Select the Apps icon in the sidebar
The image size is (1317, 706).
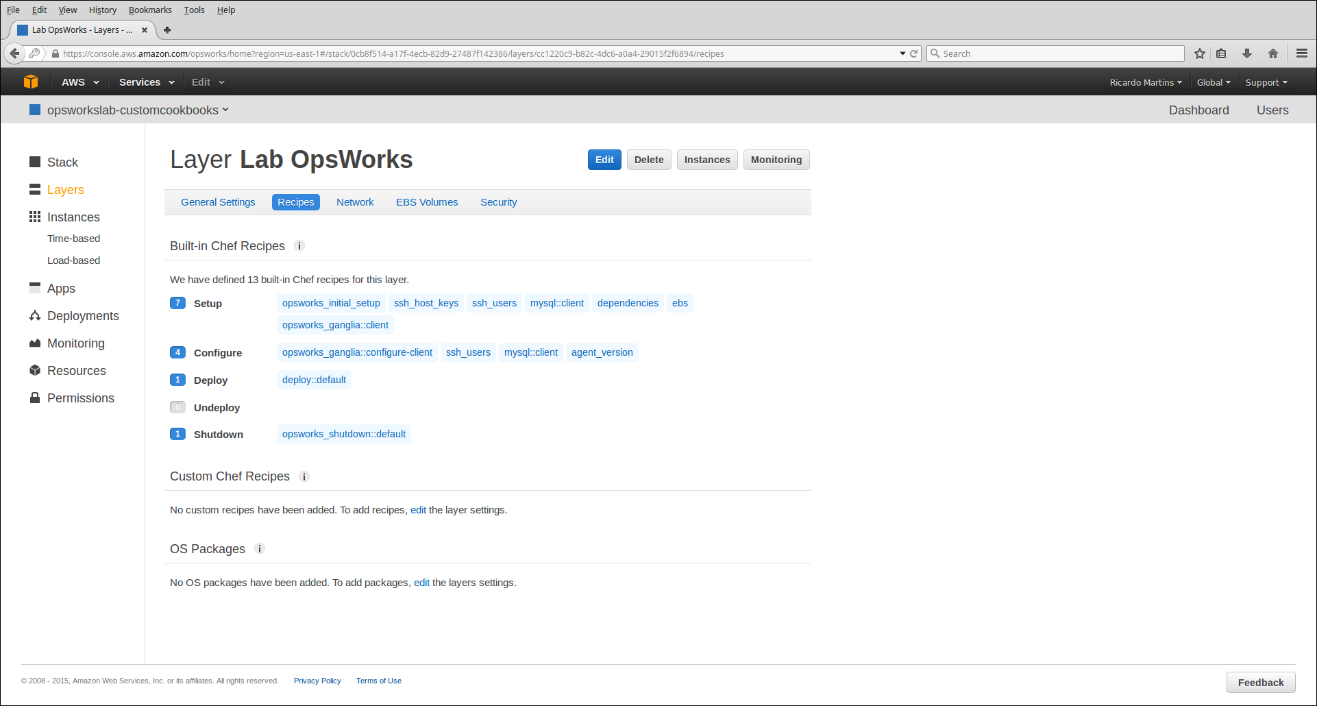pyautogui.click(x=34, y=288)
